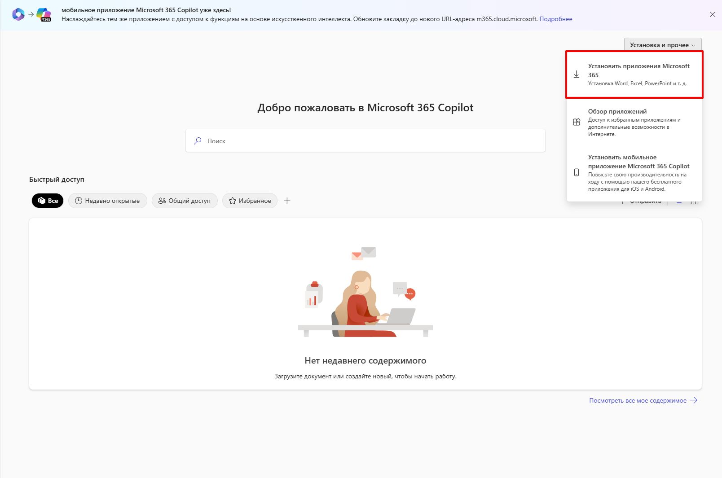Open the Установка и прочее dropdown
This screenshot has height=478, width=722.
662,45
